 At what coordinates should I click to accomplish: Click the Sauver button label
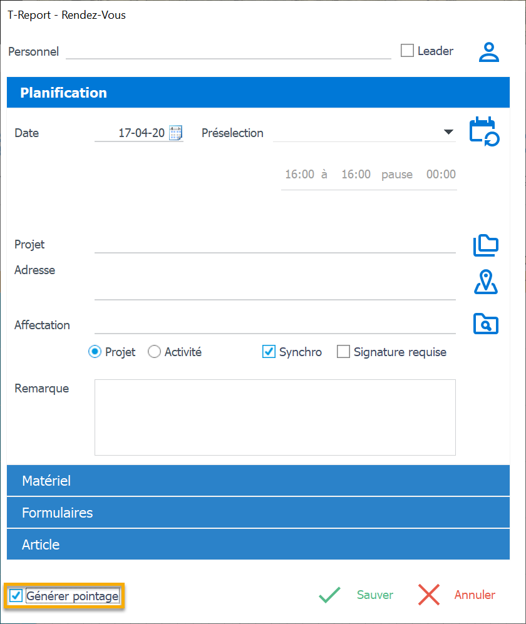(375, 595)
